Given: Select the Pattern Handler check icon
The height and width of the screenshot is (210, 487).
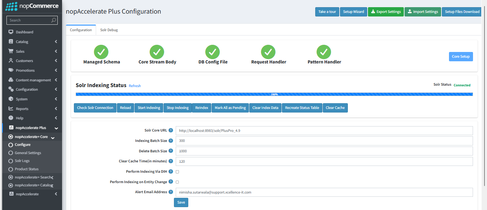Looking at the screenshot, I should pos(324,52).
